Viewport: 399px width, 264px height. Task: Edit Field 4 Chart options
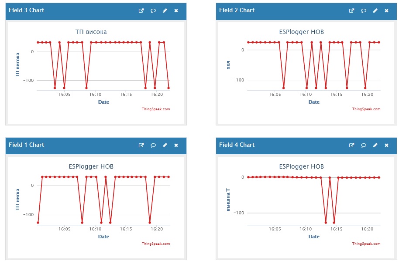(375, 146)
